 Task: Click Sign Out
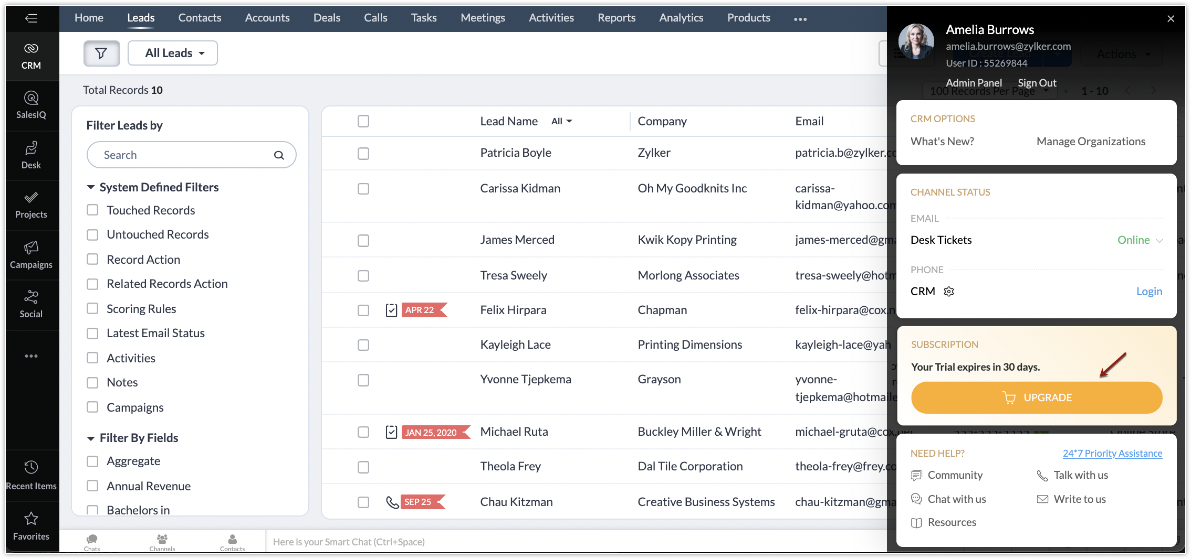[1037, 83]
